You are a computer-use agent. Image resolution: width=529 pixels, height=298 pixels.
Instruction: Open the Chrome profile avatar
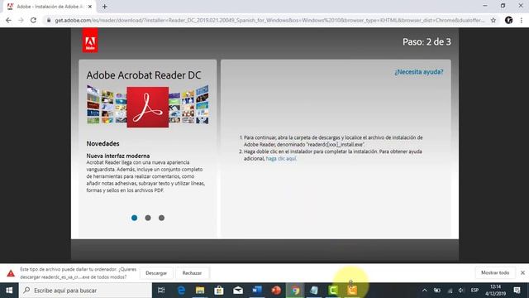click(x=509, y=20)
